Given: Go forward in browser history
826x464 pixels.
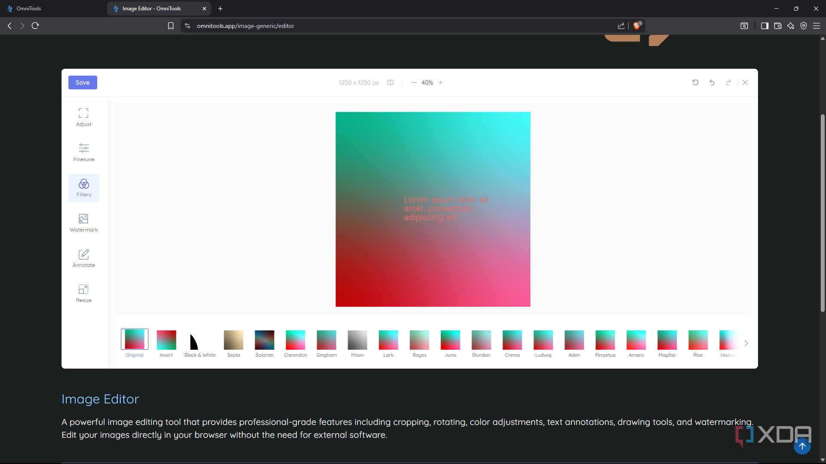Looking at the screenshot, I should (22, 26).
